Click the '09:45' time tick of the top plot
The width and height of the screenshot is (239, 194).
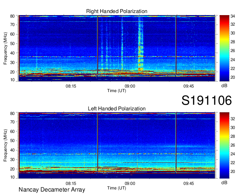coord(188,86)
